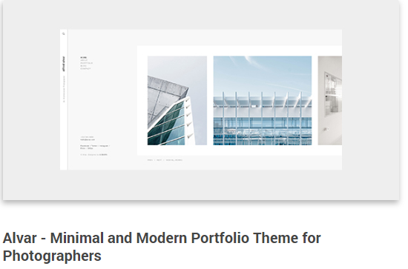Click the search magnifier icon in preview
The height and width of the screenshot is (269, 408).
click(x=64, y=33)
